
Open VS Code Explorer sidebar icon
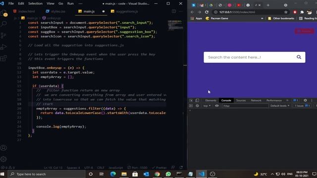pos(4,13)
